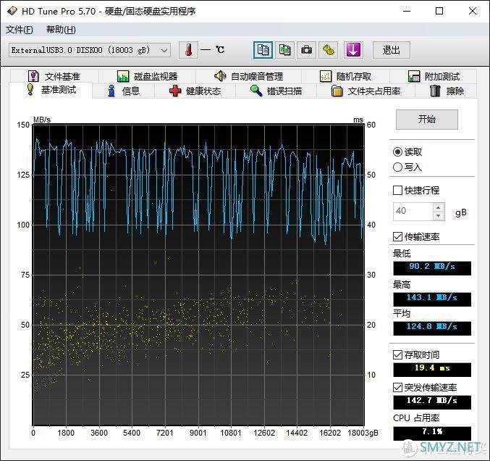Switch to the 文件基准 tab
This screenshot has height=461, width=490.
tap(55, 76)
